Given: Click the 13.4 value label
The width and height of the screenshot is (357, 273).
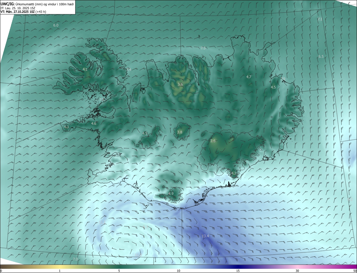Looking at the screenshot, I should (x=205, y=236).
